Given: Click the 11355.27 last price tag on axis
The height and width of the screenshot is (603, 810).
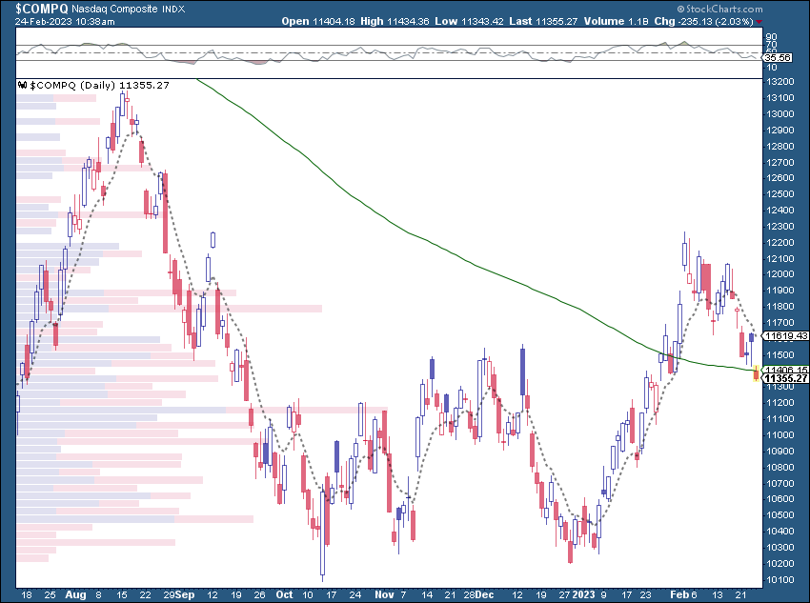Looking at the screenshot, I should 786,379.
